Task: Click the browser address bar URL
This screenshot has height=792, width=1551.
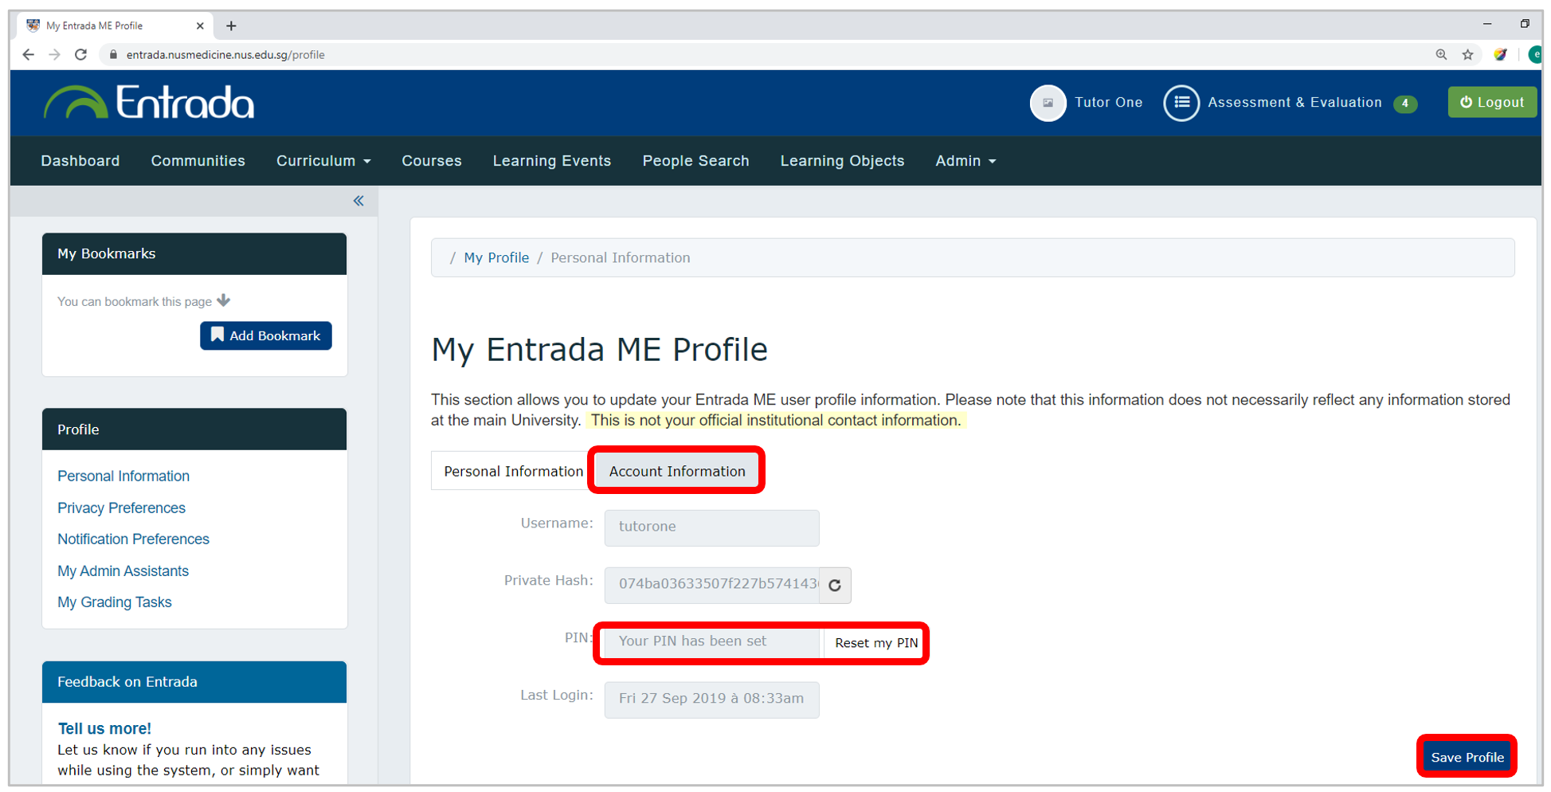Action: click(225, 55)
